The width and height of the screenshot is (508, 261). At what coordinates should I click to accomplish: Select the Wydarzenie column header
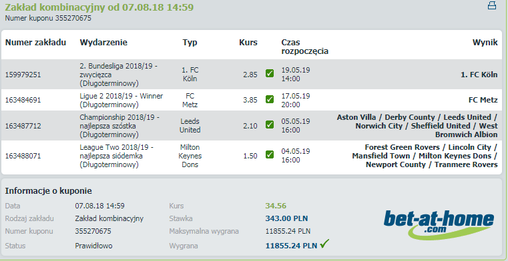click(x=103, y=43)
